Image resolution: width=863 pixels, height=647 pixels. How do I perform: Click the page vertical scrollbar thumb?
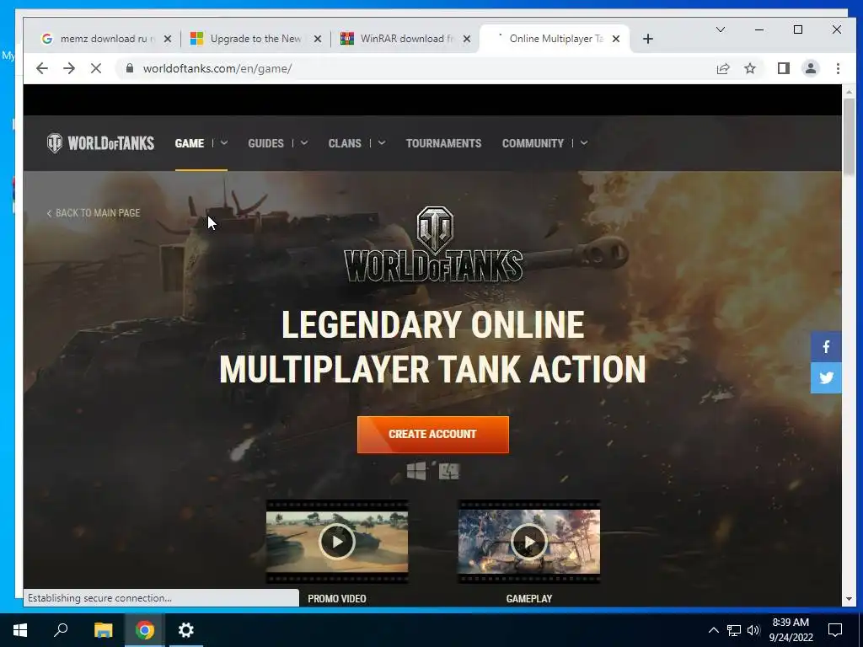[x=849, y=137]
